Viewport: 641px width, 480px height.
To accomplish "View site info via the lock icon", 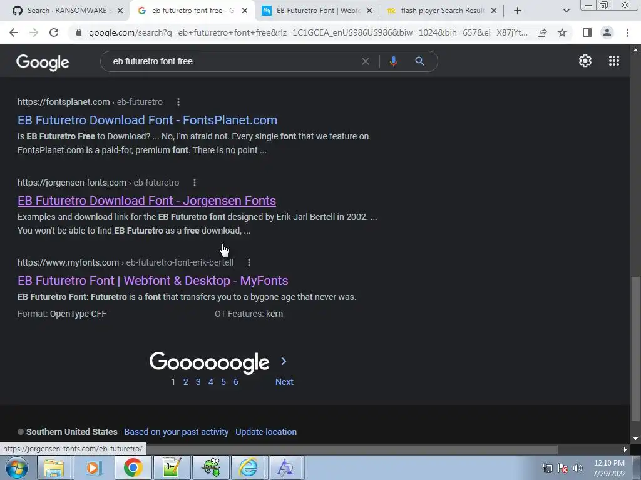I will click(79, 32).
